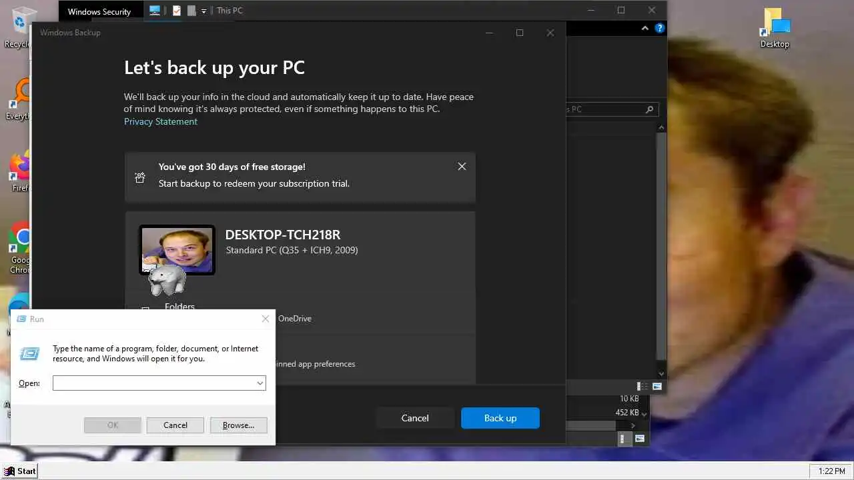
Task: Select the 452 KB size cell
Action: (x=626, y=413)
